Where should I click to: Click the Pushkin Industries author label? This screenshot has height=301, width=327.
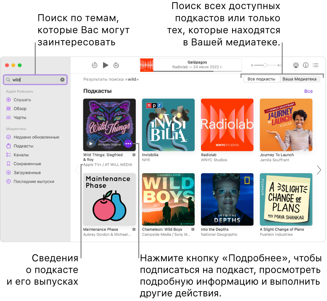coord(276,234)
